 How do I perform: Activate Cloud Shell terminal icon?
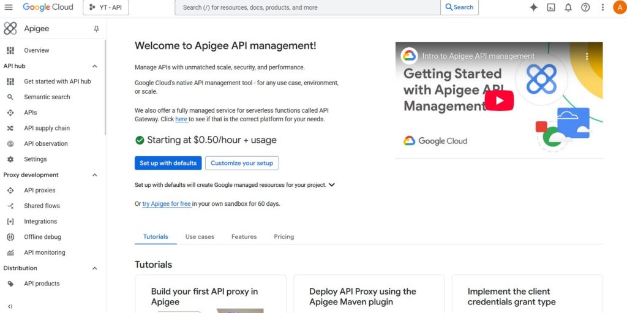point(551,7)
